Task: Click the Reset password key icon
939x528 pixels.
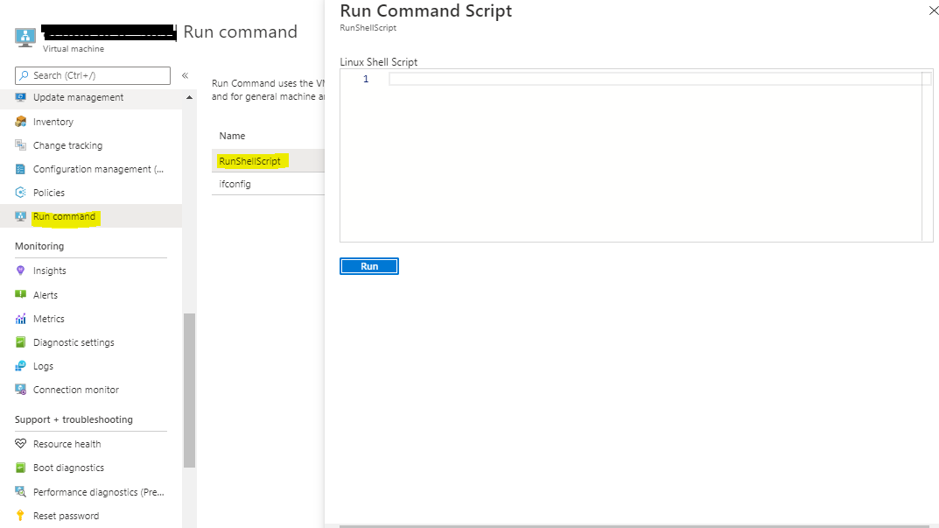Action: [21, 516]
